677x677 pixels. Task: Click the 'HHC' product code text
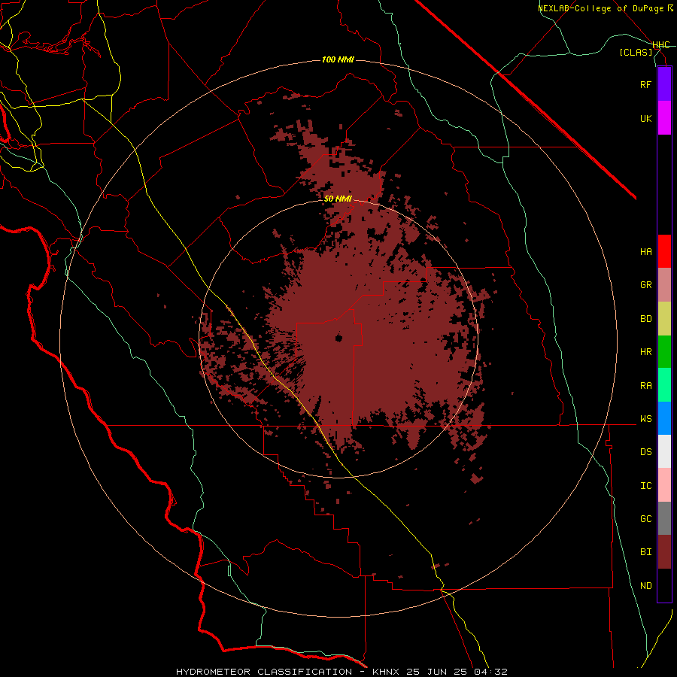coord(661,45)
